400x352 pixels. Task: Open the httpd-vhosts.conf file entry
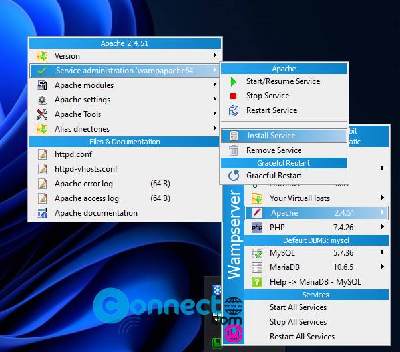click(124, 169)
